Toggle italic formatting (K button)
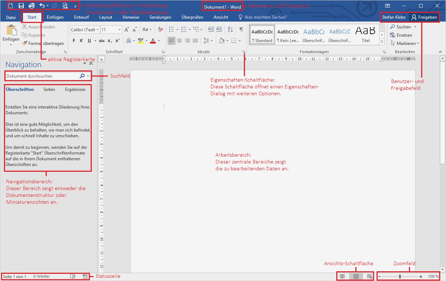Screen dimensions: 446x281 [82, 41]
